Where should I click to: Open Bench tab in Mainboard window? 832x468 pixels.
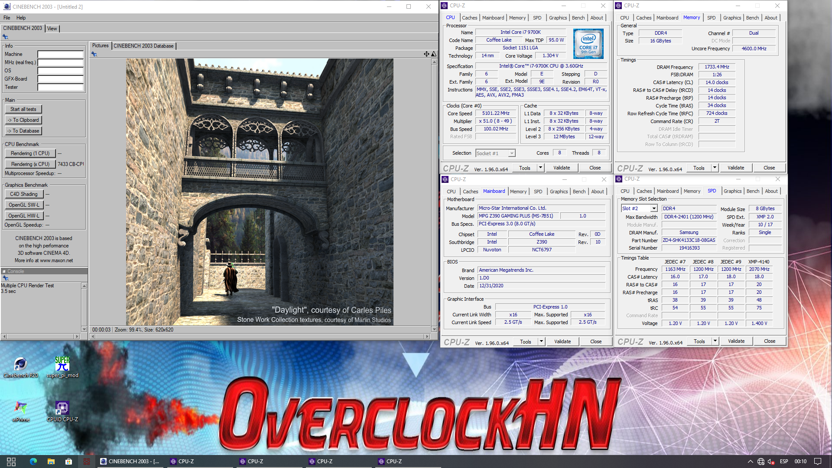tap(579, 192)
